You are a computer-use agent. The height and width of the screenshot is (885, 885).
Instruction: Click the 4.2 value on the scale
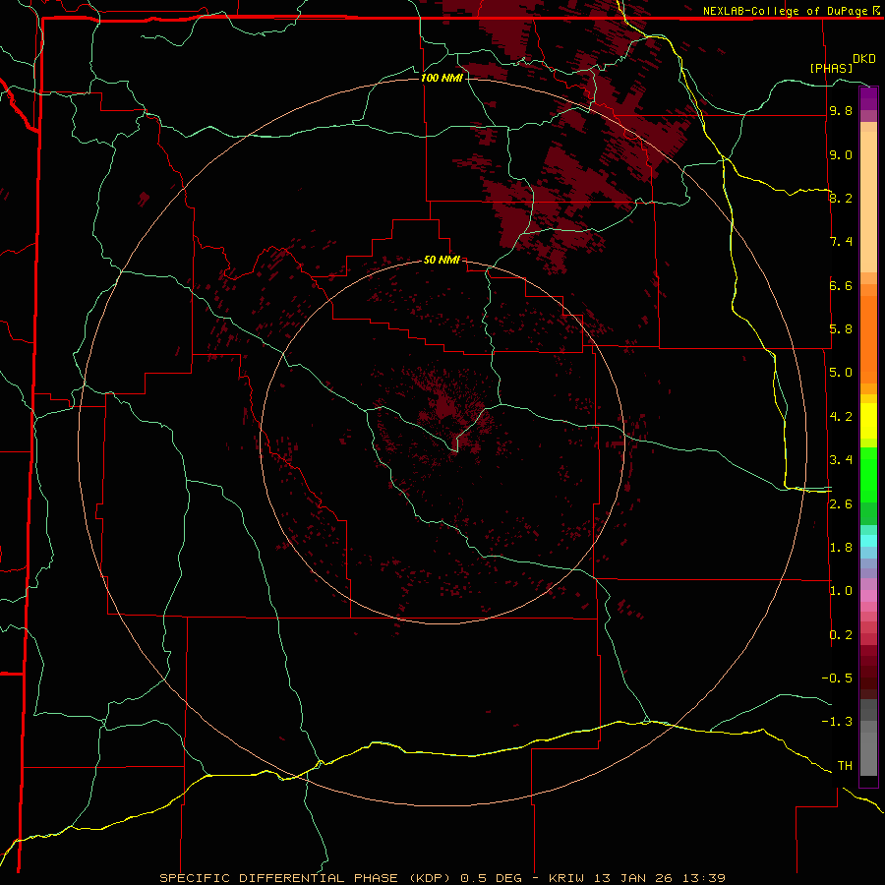click(x=841, y=417)
